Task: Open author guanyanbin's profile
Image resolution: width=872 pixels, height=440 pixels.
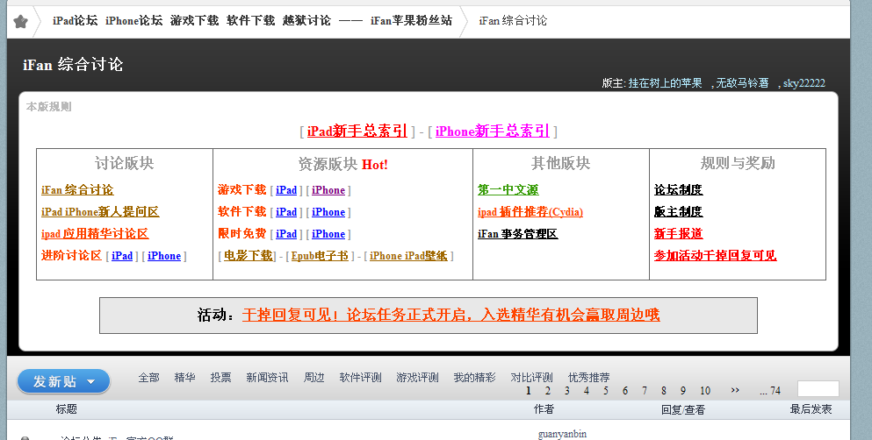Action: click(x=562, y=434)
